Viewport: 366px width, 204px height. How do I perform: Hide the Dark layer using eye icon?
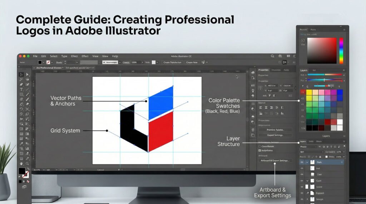pos(302,162)
